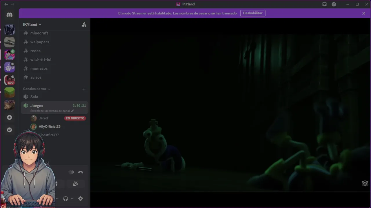The image size is (371, 208).
Task: Collapse the Canales de voz category
Action: click(37, 89)
